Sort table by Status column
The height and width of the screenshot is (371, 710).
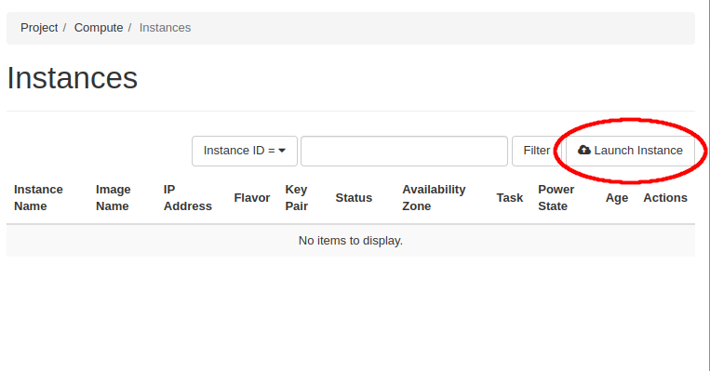point(354,198)
